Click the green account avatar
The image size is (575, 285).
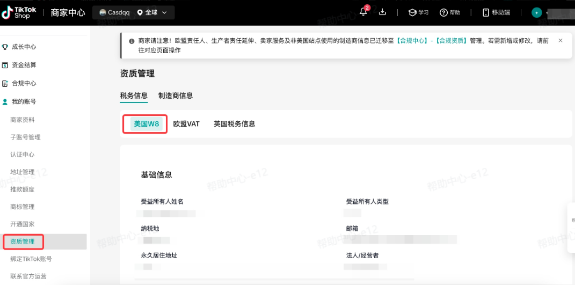click(536, 12)
